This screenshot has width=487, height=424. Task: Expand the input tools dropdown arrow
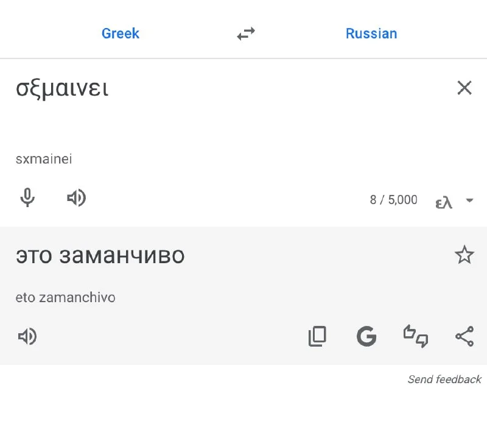(469, 200)
